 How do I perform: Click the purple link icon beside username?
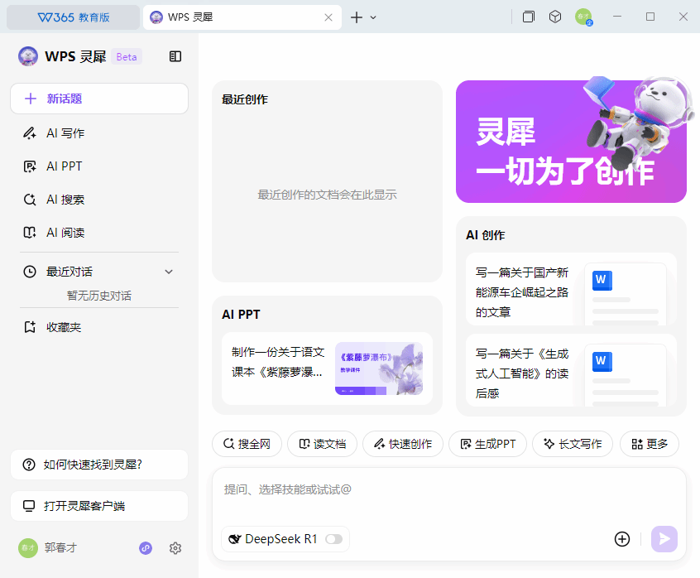[x=146, y=548]
